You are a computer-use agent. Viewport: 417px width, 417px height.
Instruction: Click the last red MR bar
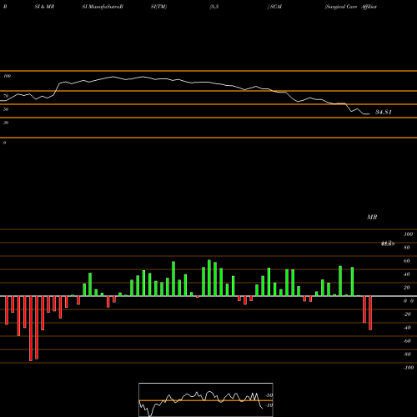tap(370, 313)
